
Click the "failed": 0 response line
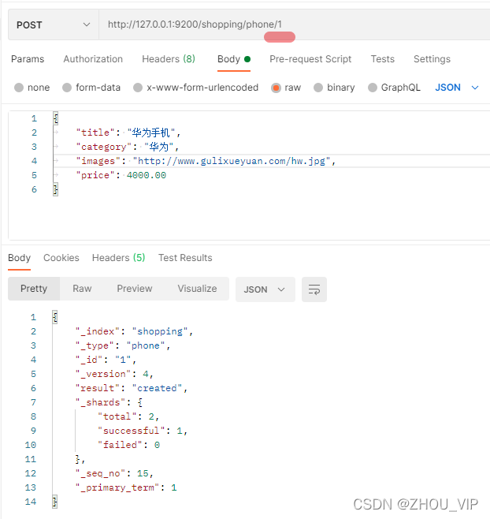coord(129,445)
